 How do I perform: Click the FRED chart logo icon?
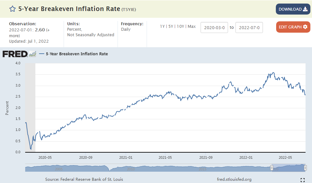coord(32,54)
